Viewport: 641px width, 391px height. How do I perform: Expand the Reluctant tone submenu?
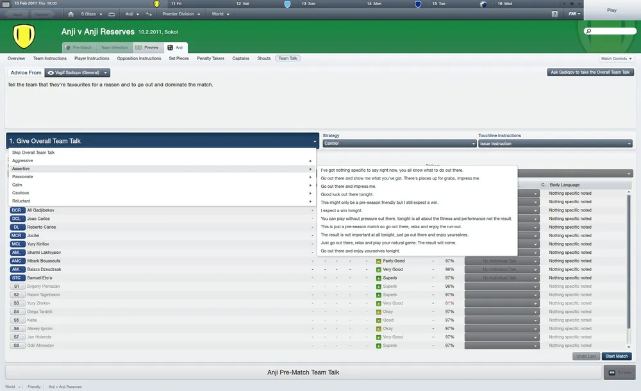click(162, 201)
